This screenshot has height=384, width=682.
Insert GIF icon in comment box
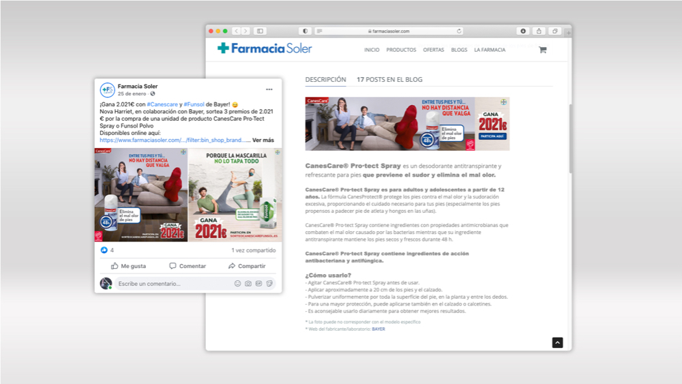pyautogui.click(x=258, y=284)
